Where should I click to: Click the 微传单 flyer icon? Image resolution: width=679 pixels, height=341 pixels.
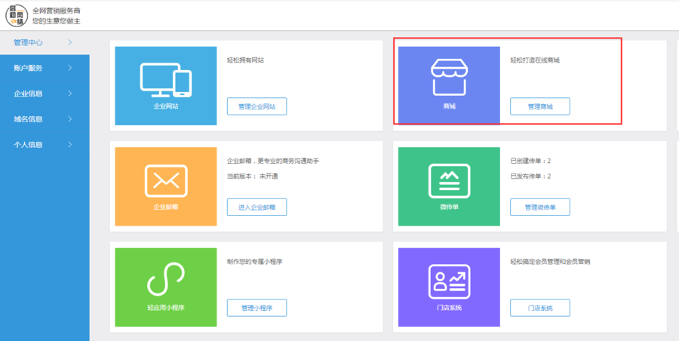pyautogui.click(x=449, y=180)
